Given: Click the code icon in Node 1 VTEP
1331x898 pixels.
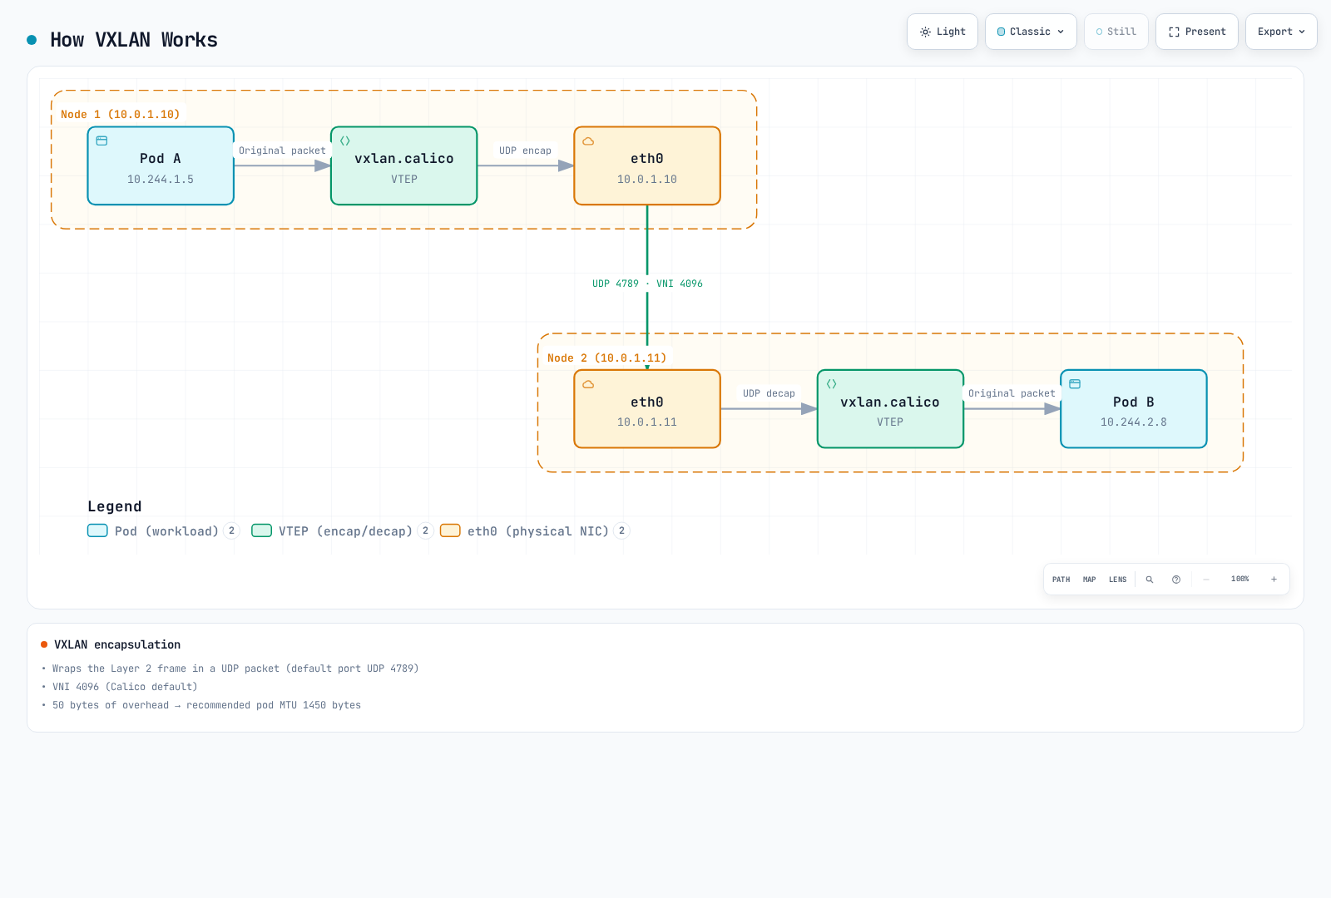Looking at the screenshot, I should click(345, 141).
